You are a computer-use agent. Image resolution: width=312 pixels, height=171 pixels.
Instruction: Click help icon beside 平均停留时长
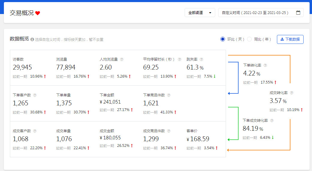coord(180,59)
